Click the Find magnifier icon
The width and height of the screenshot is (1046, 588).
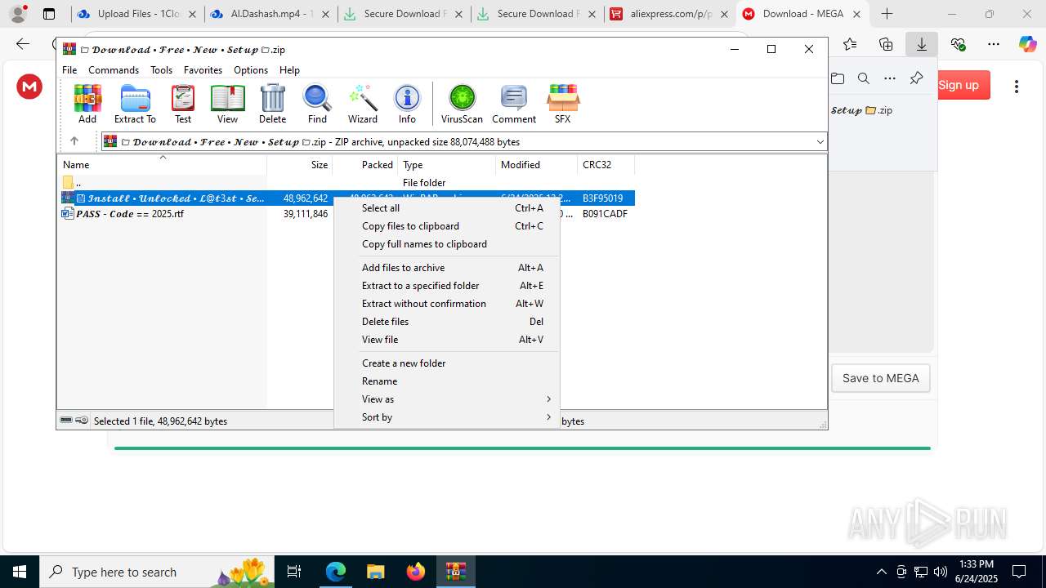click(x=317, y=104)
